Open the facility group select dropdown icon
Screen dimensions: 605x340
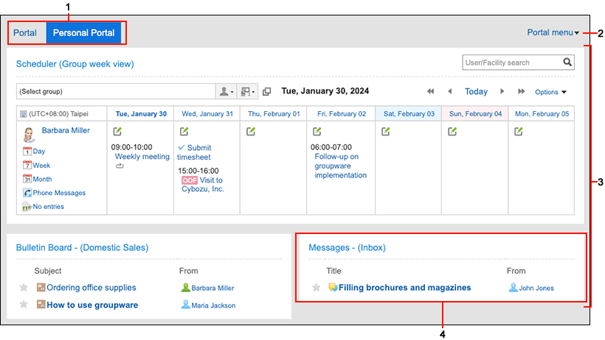point(247,92)
